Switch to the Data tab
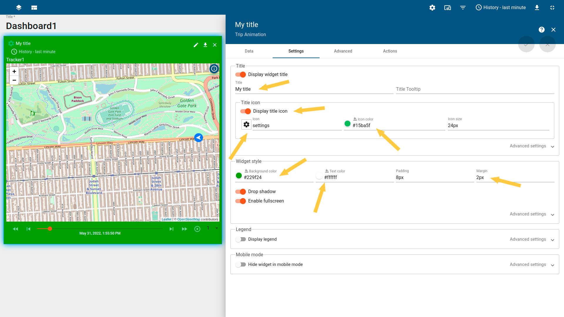The height and width of the screenshot is (317, 564). [249, 51]
